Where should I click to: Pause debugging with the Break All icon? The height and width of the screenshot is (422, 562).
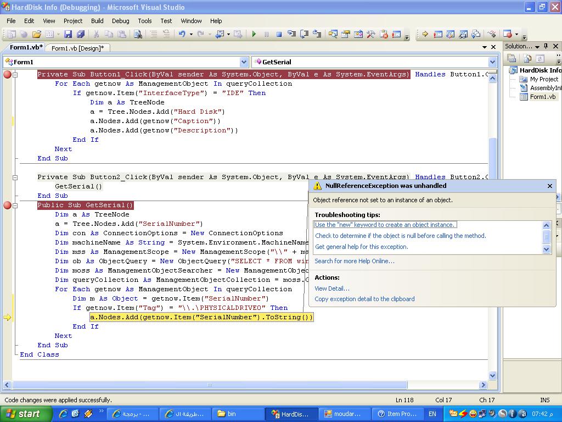pos(266,35)
